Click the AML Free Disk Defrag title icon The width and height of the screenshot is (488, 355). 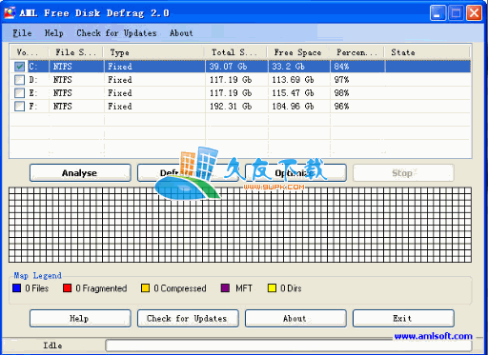pyautogui.click(x=10, y=12)
